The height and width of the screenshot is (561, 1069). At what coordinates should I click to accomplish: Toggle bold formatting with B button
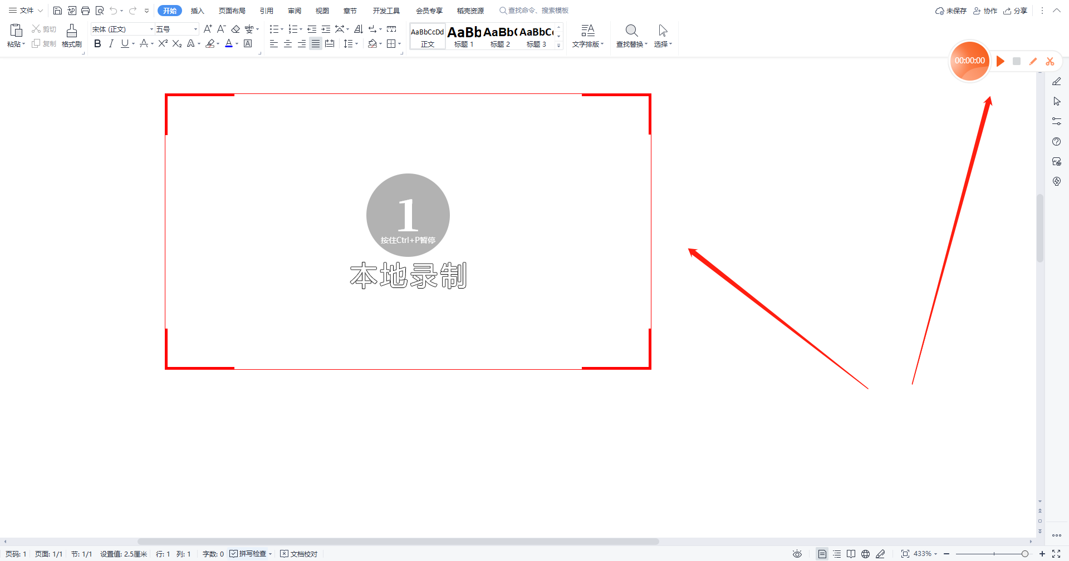[x=97, y=43]
